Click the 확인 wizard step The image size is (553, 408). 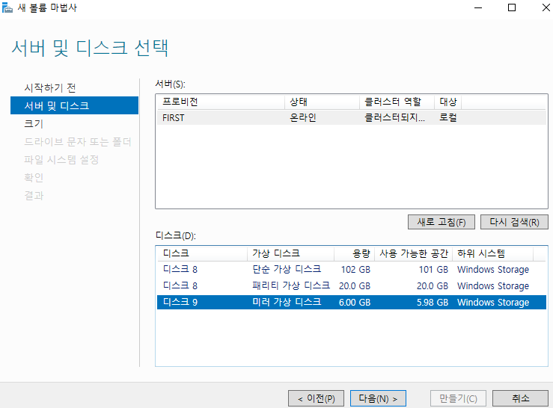[34, 178]
